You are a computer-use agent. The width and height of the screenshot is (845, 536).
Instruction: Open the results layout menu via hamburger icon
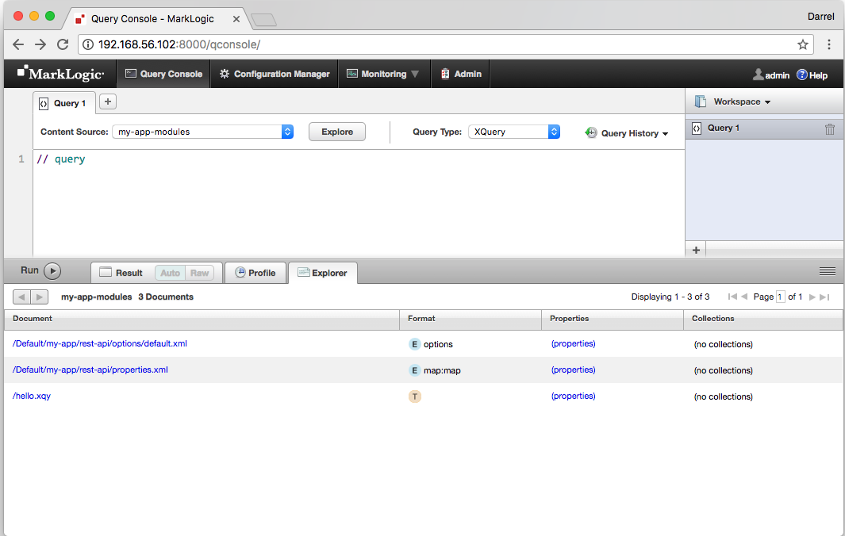pos(827,270)
